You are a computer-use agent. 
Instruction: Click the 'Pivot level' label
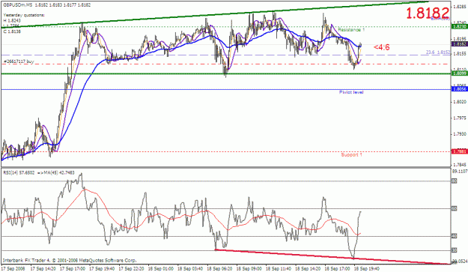tap(351, 92)
